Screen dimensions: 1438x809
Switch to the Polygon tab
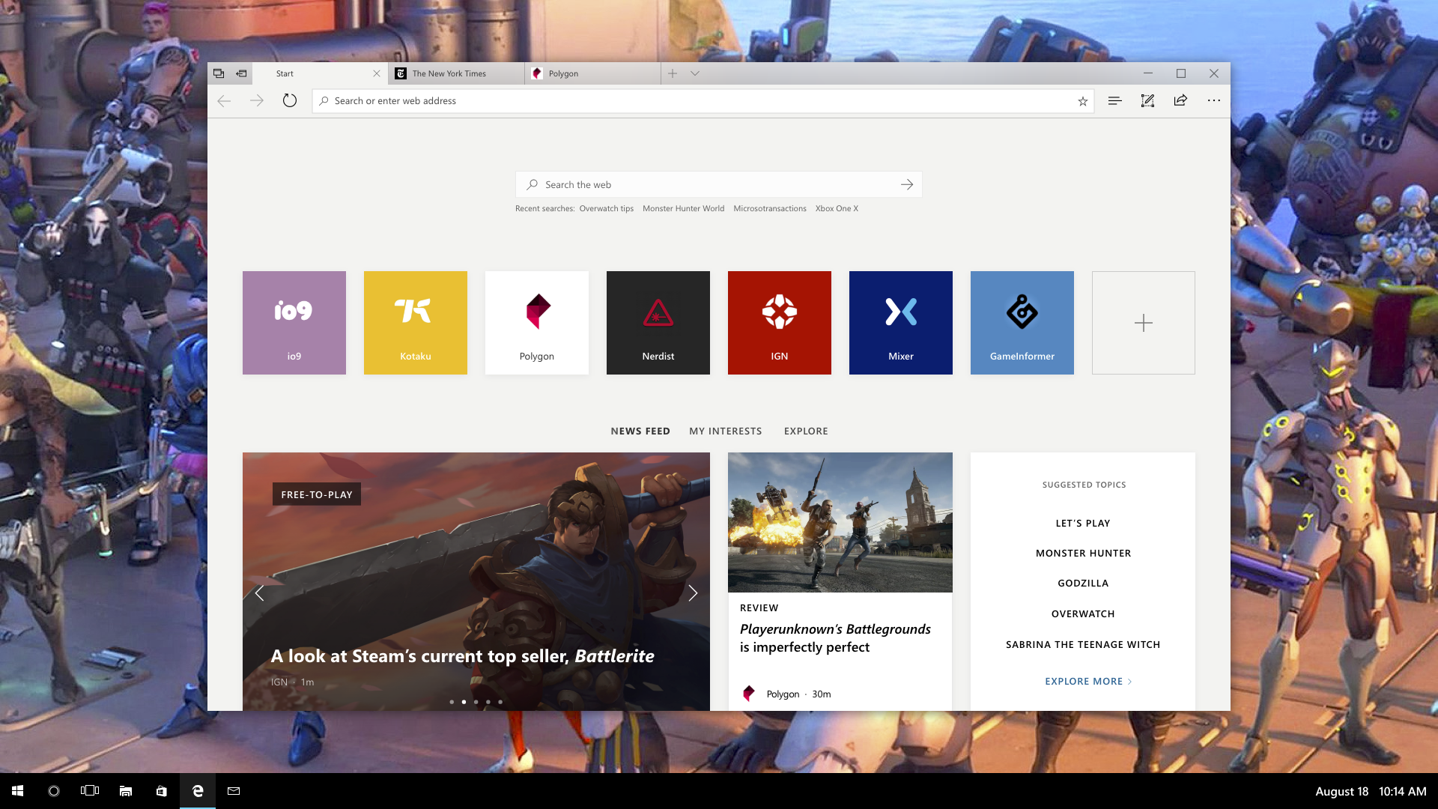(592, 73)
